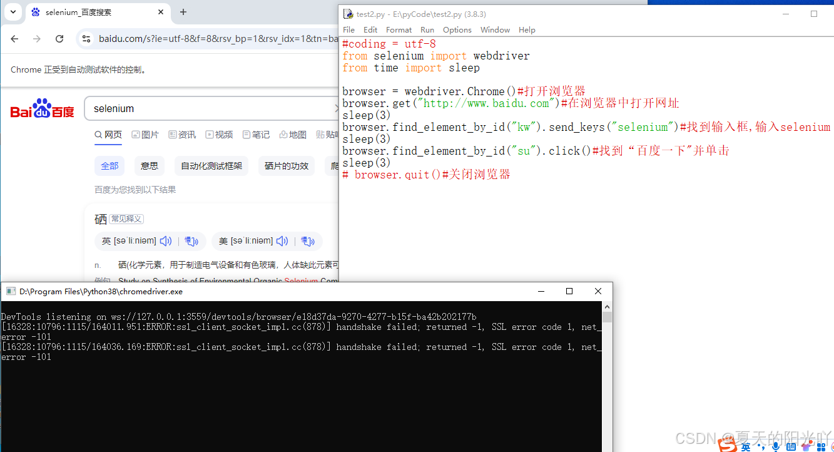Open British pronunciation practice icon
The width and height of the screenshot is (834, 452).
coord(191,241)
